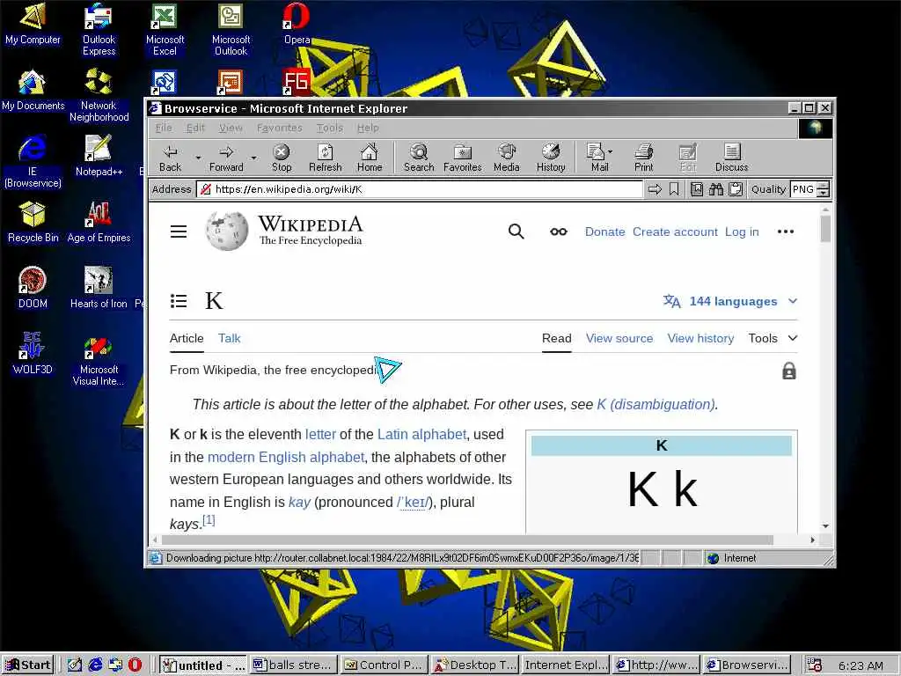Open the Search toolbar button

click(x=419, y=158)
